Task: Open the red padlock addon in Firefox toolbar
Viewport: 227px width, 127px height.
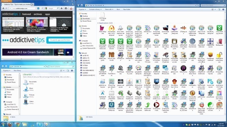Action: 71,9
